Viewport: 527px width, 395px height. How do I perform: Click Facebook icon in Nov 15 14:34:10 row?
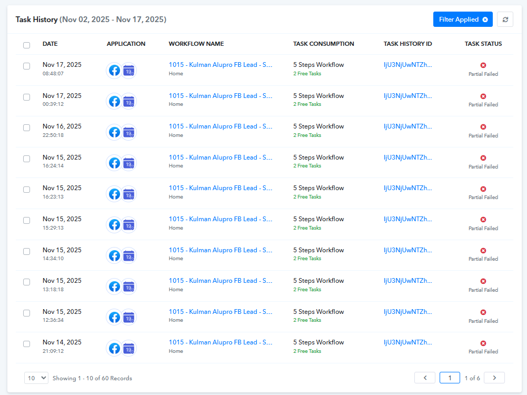(x=114, y=255)
